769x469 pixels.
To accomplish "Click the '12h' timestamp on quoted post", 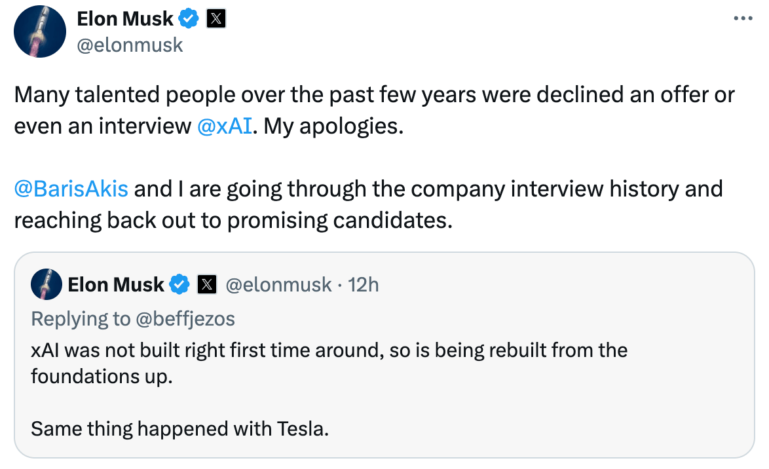I will [364, 285].
